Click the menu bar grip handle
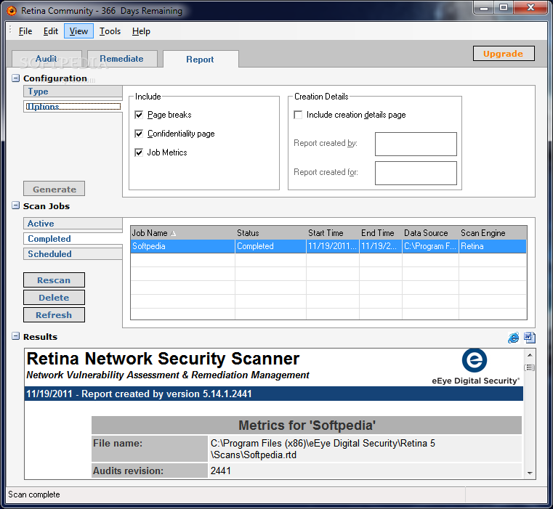The height and width of the screenshot is (509, 553). pyautogui.click(x=10, y=30)
